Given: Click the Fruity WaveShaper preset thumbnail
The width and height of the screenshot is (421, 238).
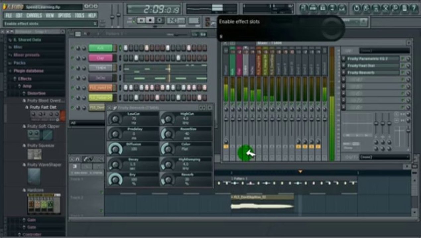Looking at the screenshot, I should click(34, 177).
